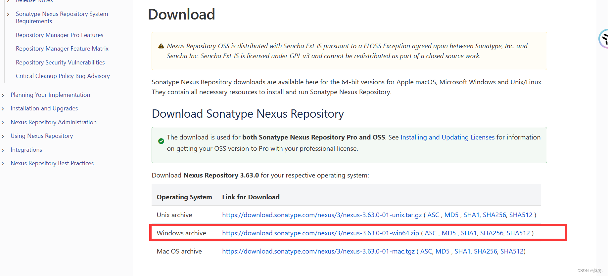Screen dimensions: 608x276
Task: Expand the Nexus Repository Best Practices chevron
Action: (x=3, y=164)
